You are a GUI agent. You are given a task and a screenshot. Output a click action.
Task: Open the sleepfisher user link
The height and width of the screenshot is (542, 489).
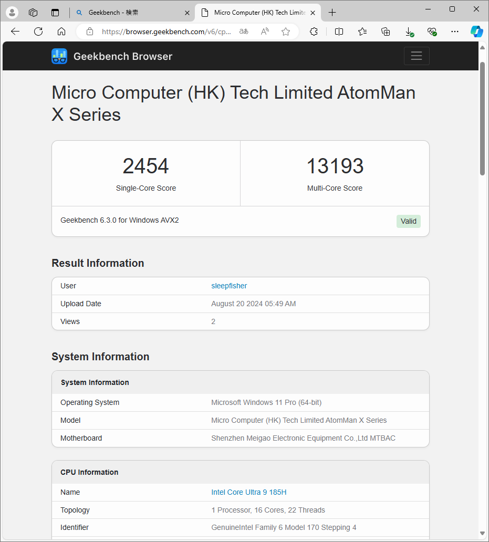(229, 286)
